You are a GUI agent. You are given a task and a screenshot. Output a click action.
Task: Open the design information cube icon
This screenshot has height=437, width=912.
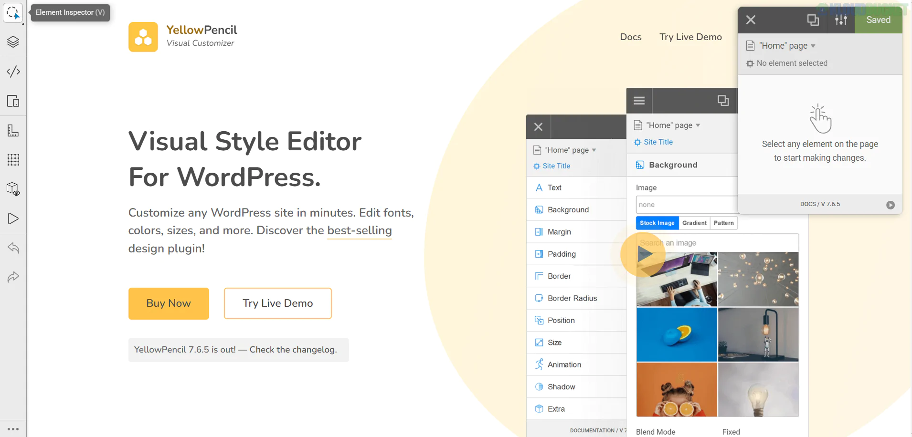point(13,189)
